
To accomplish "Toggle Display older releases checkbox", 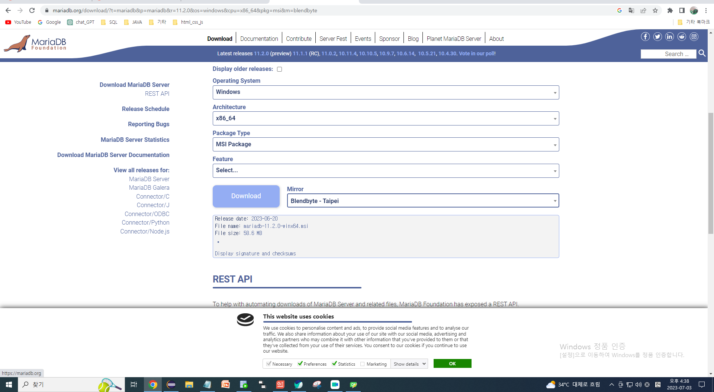I will [x=280, y=69].
